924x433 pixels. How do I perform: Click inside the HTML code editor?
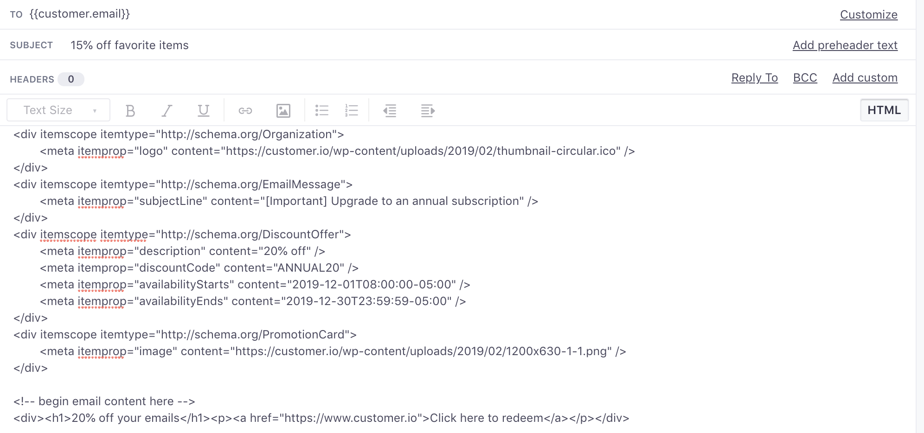tap(325, 278)
